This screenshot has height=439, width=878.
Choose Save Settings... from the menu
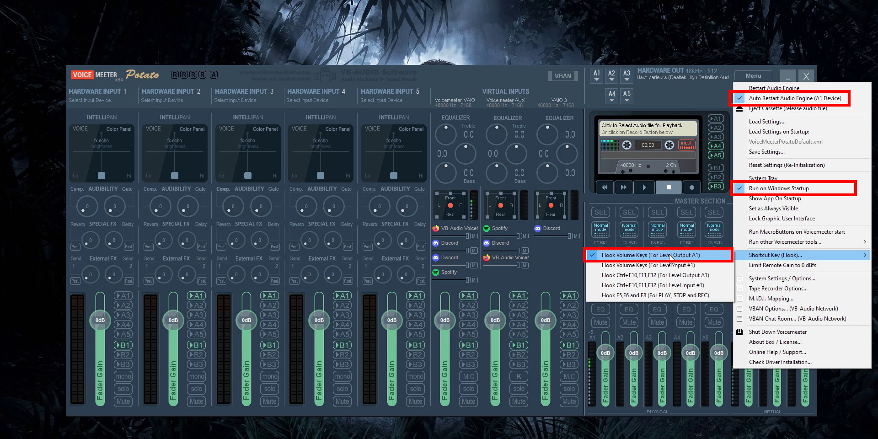pos(766,152)
